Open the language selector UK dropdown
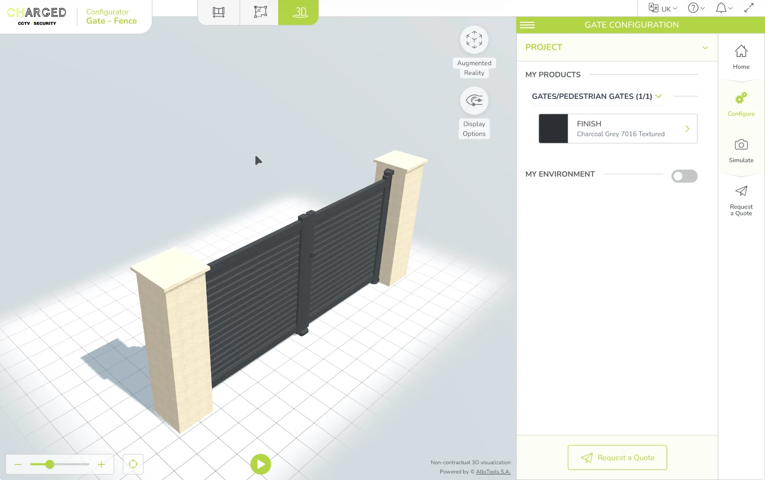 pos(663,8)
